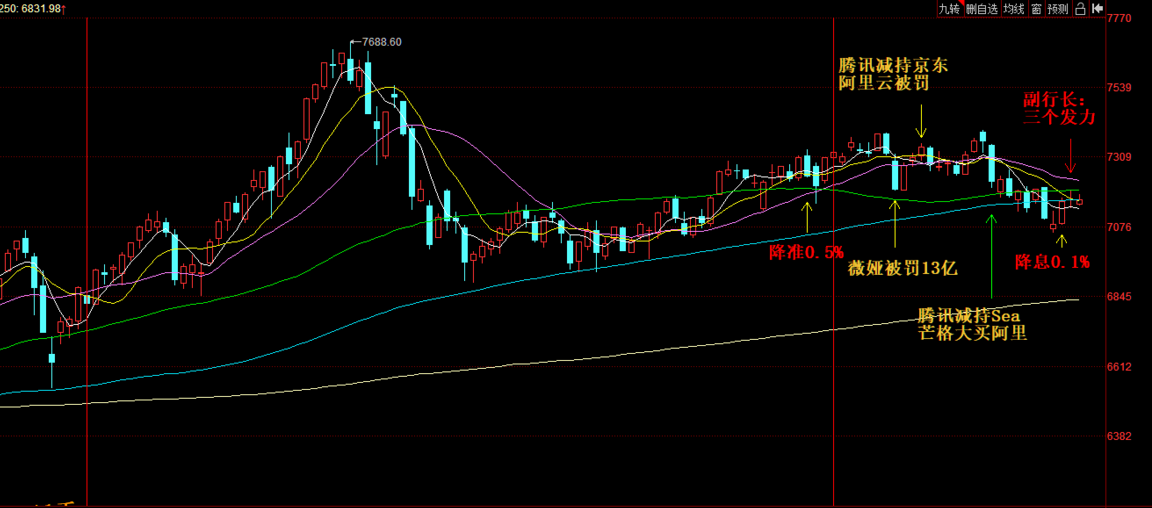1152x508 pixels.
Task: Click the 降息0.1% annotation label
Action: tap(1052, 262)
